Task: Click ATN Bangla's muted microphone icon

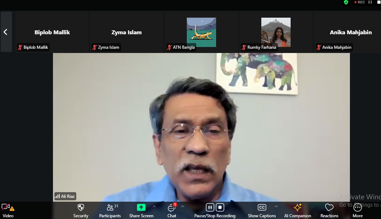Action: click(x=169, y=47)
